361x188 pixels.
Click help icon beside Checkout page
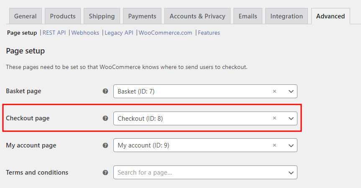[x=105, y=118]
